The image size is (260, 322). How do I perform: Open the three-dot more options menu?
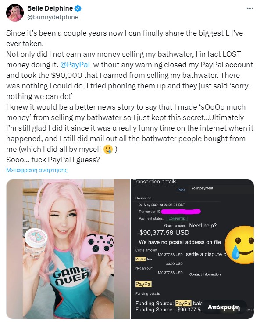tap(250, 9)
